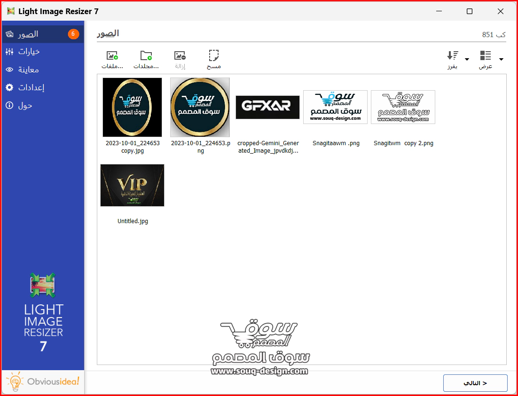Select thumbnail 2023-10-01_224653.png
This screenshot has width=518, height=396.
click(200, 108)
